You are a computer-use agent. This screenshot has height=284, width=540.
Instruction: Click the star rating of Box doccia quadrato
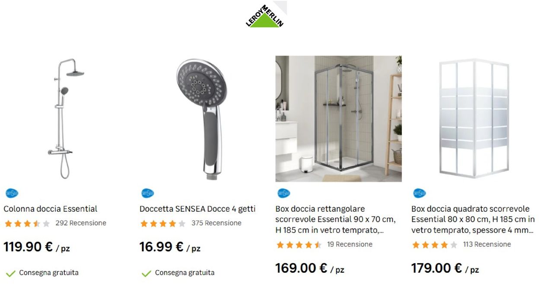click(435, 245)
